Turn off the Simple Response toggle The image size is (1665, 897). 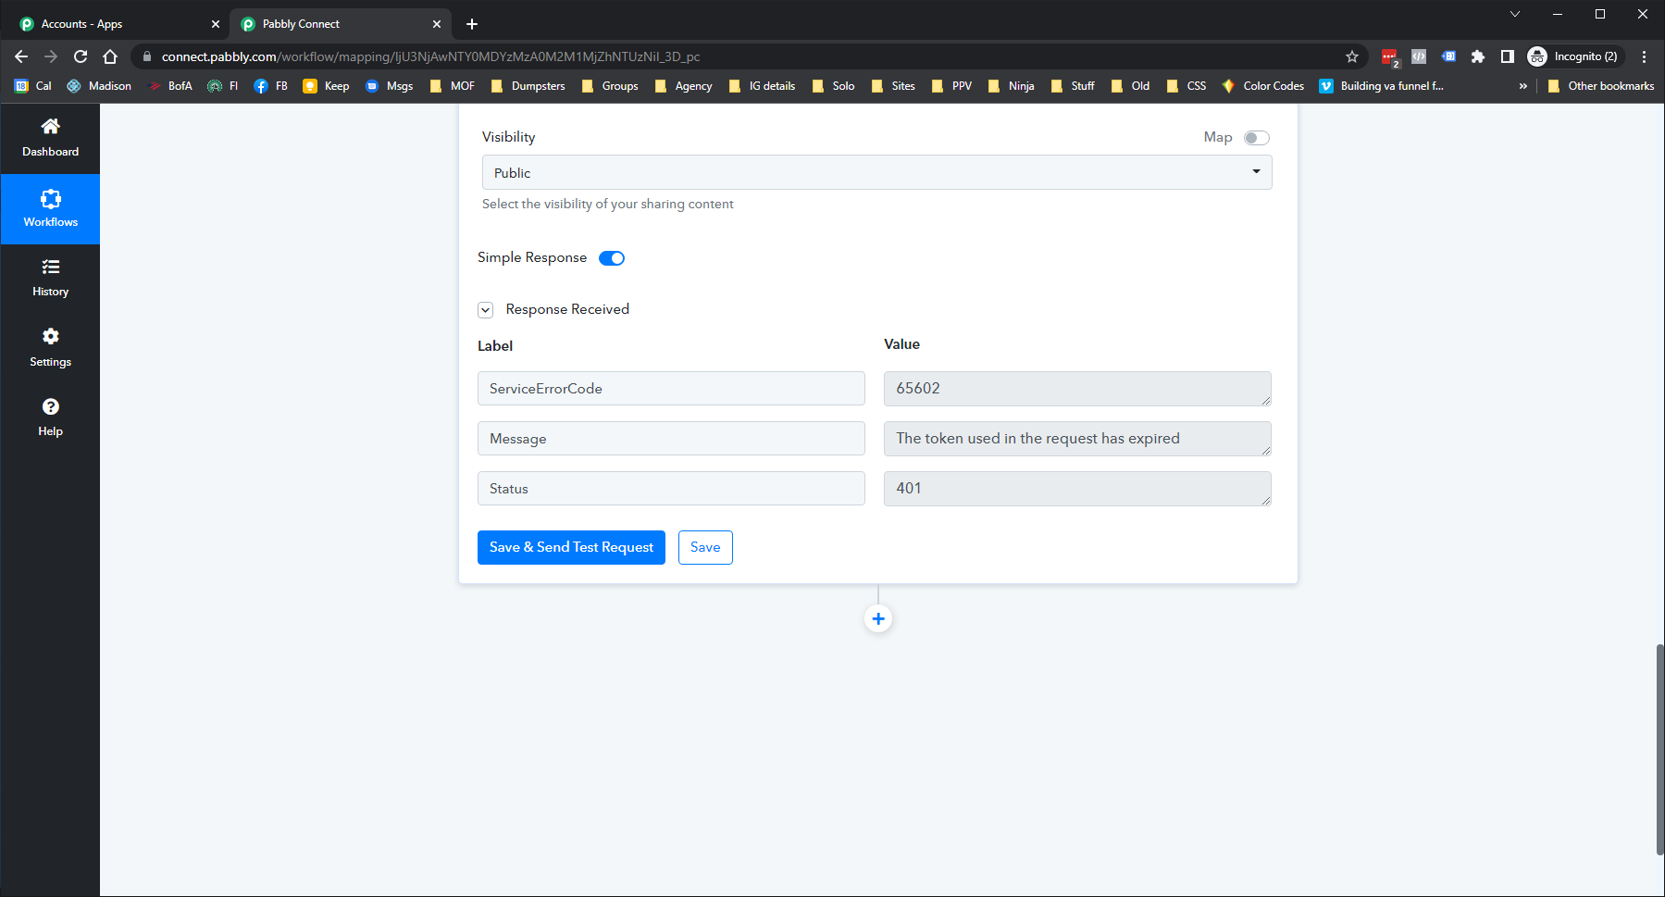(x=612, y=258)
